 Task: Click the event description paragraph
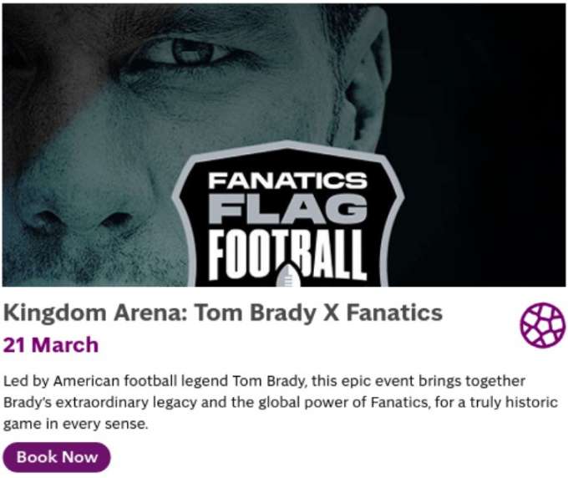point(280,402)
